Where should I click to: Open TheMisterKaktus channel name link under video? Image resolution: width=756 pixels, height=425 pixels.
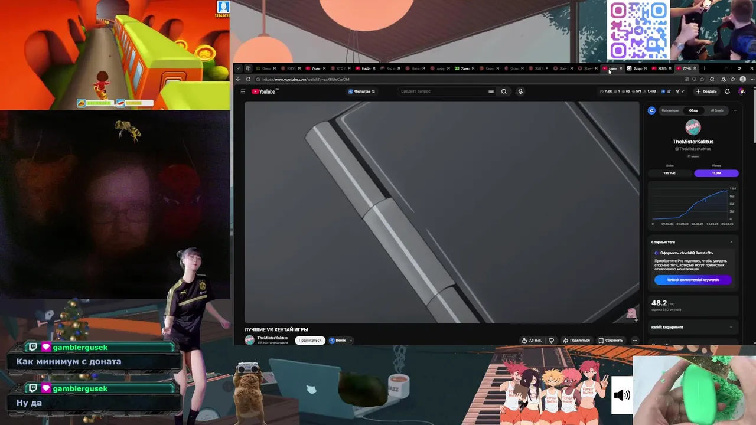pos(272,338)
